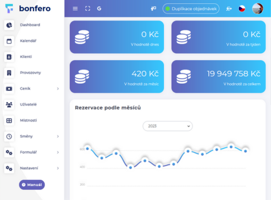Open Klienti from the sidebar
Screen dimensions: 271x200
[x=26, y=57]
